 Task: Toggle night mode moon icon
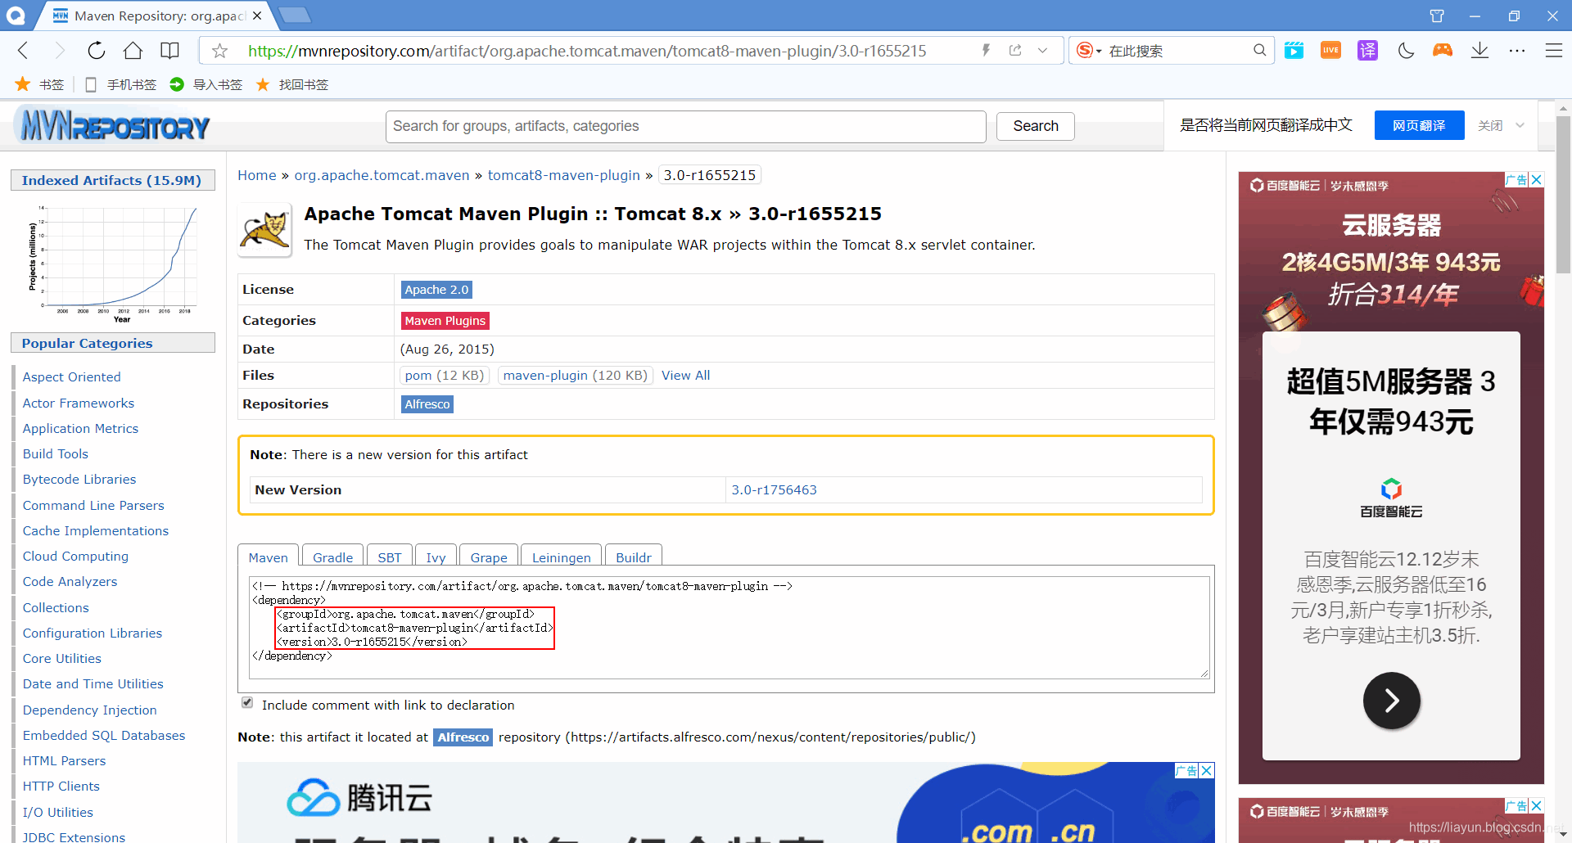[1406, 51]
